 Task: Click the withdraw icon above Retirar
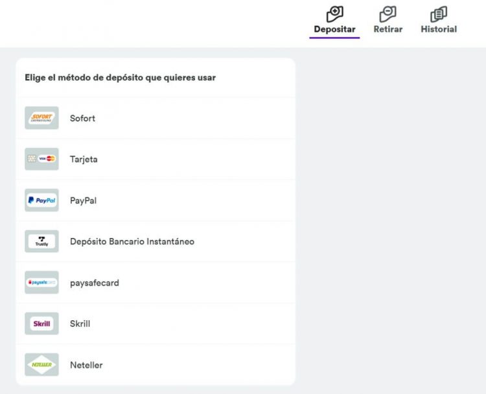coord(388,14)
